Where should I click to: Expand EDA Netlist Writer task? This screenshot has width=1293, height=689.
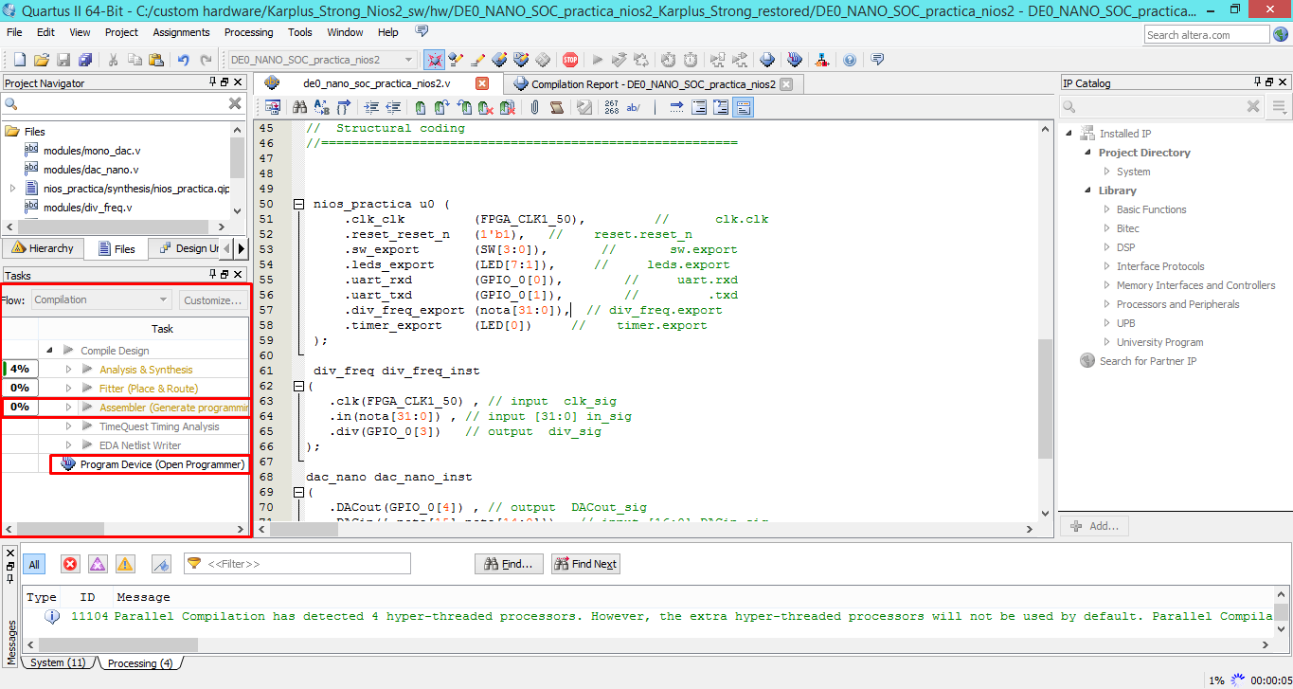[68, 445]
